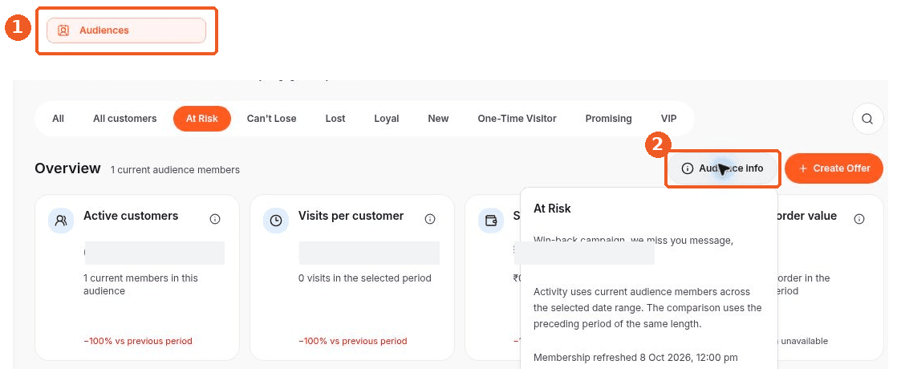Click the 'Active customers' card title
901x385 pixels.
pos(131,216)
